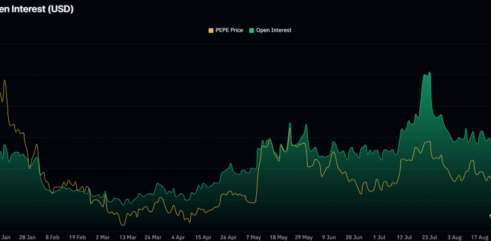
Task: Click the 8 Feb date label
Action: tap(53, 238)
